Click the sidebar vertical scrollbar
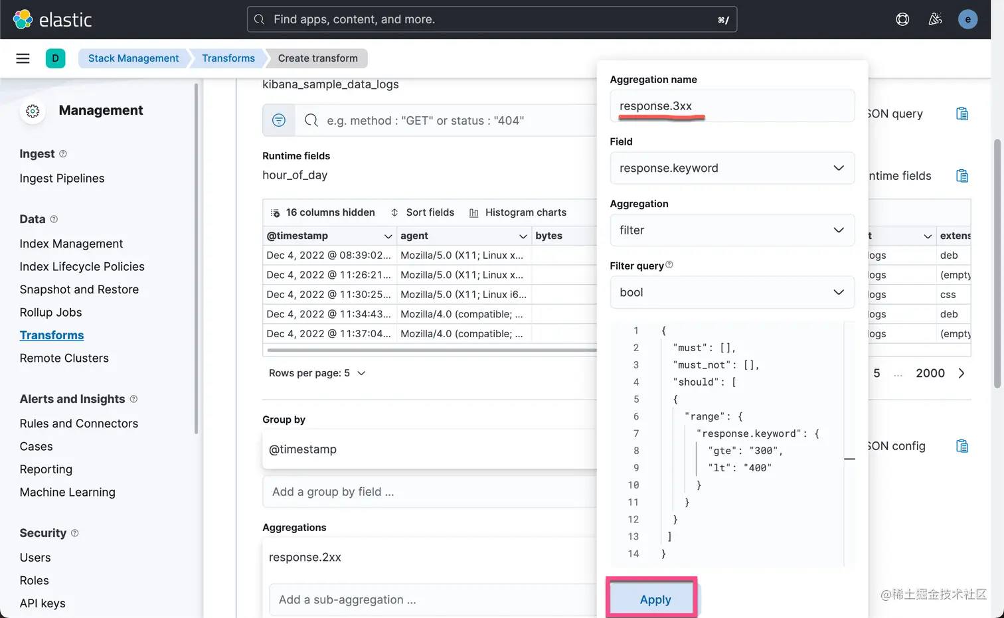This screenshot has height=618, width=1004. (196, 259)
